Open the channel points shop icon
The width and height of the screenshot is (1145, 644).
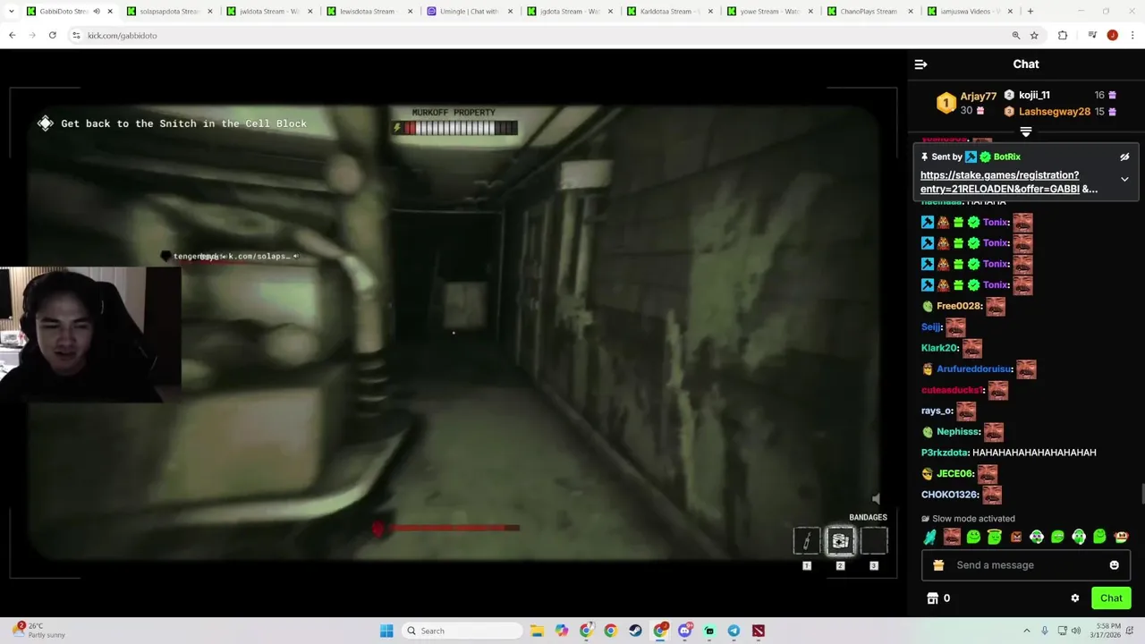(x=932, y=598)
